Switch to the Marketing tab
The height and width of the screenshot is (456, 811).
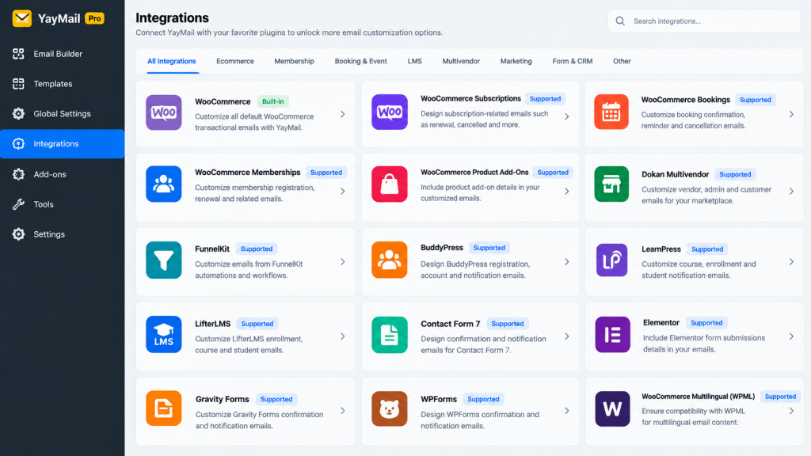[x=516, y=61]
